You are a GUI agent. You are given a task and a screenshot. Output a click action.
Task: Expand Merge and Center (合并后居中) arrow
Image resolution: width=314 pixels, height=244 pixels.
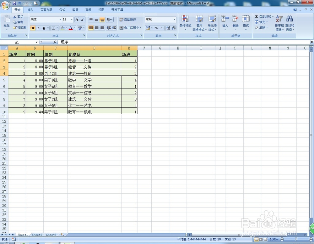[141, 28]
